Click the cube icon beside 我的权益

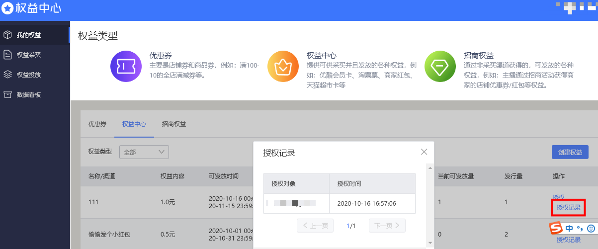click(x=7, y=35)
